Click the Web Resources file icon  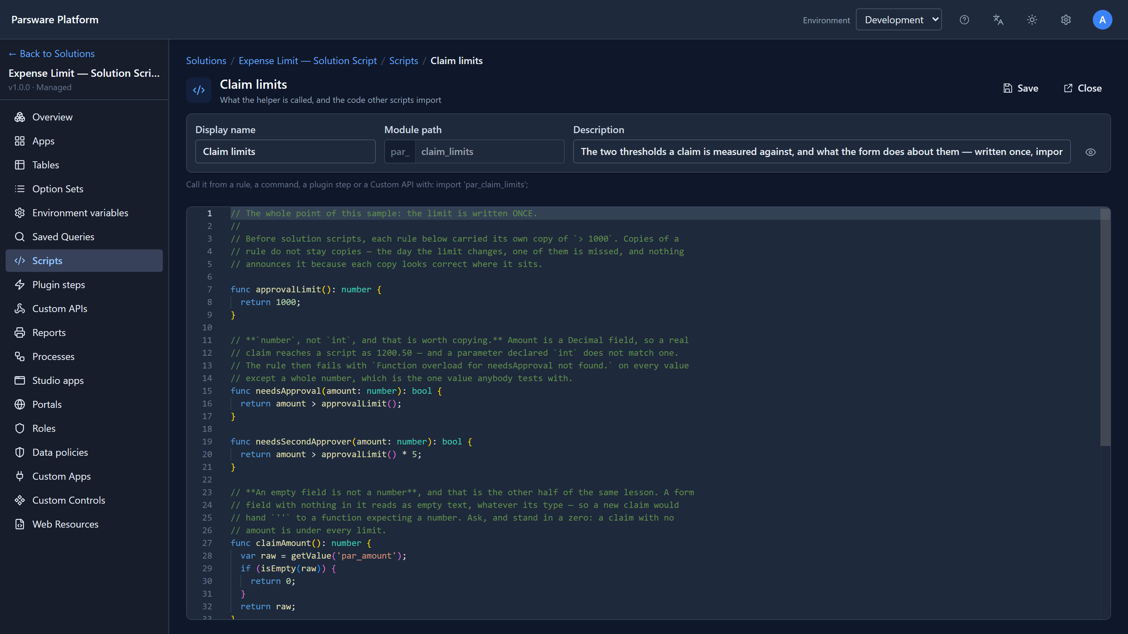[x=20, y=524]
